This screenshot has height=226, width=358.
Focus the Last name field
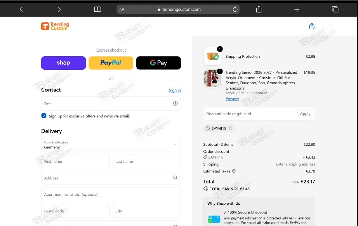(147, 162)
